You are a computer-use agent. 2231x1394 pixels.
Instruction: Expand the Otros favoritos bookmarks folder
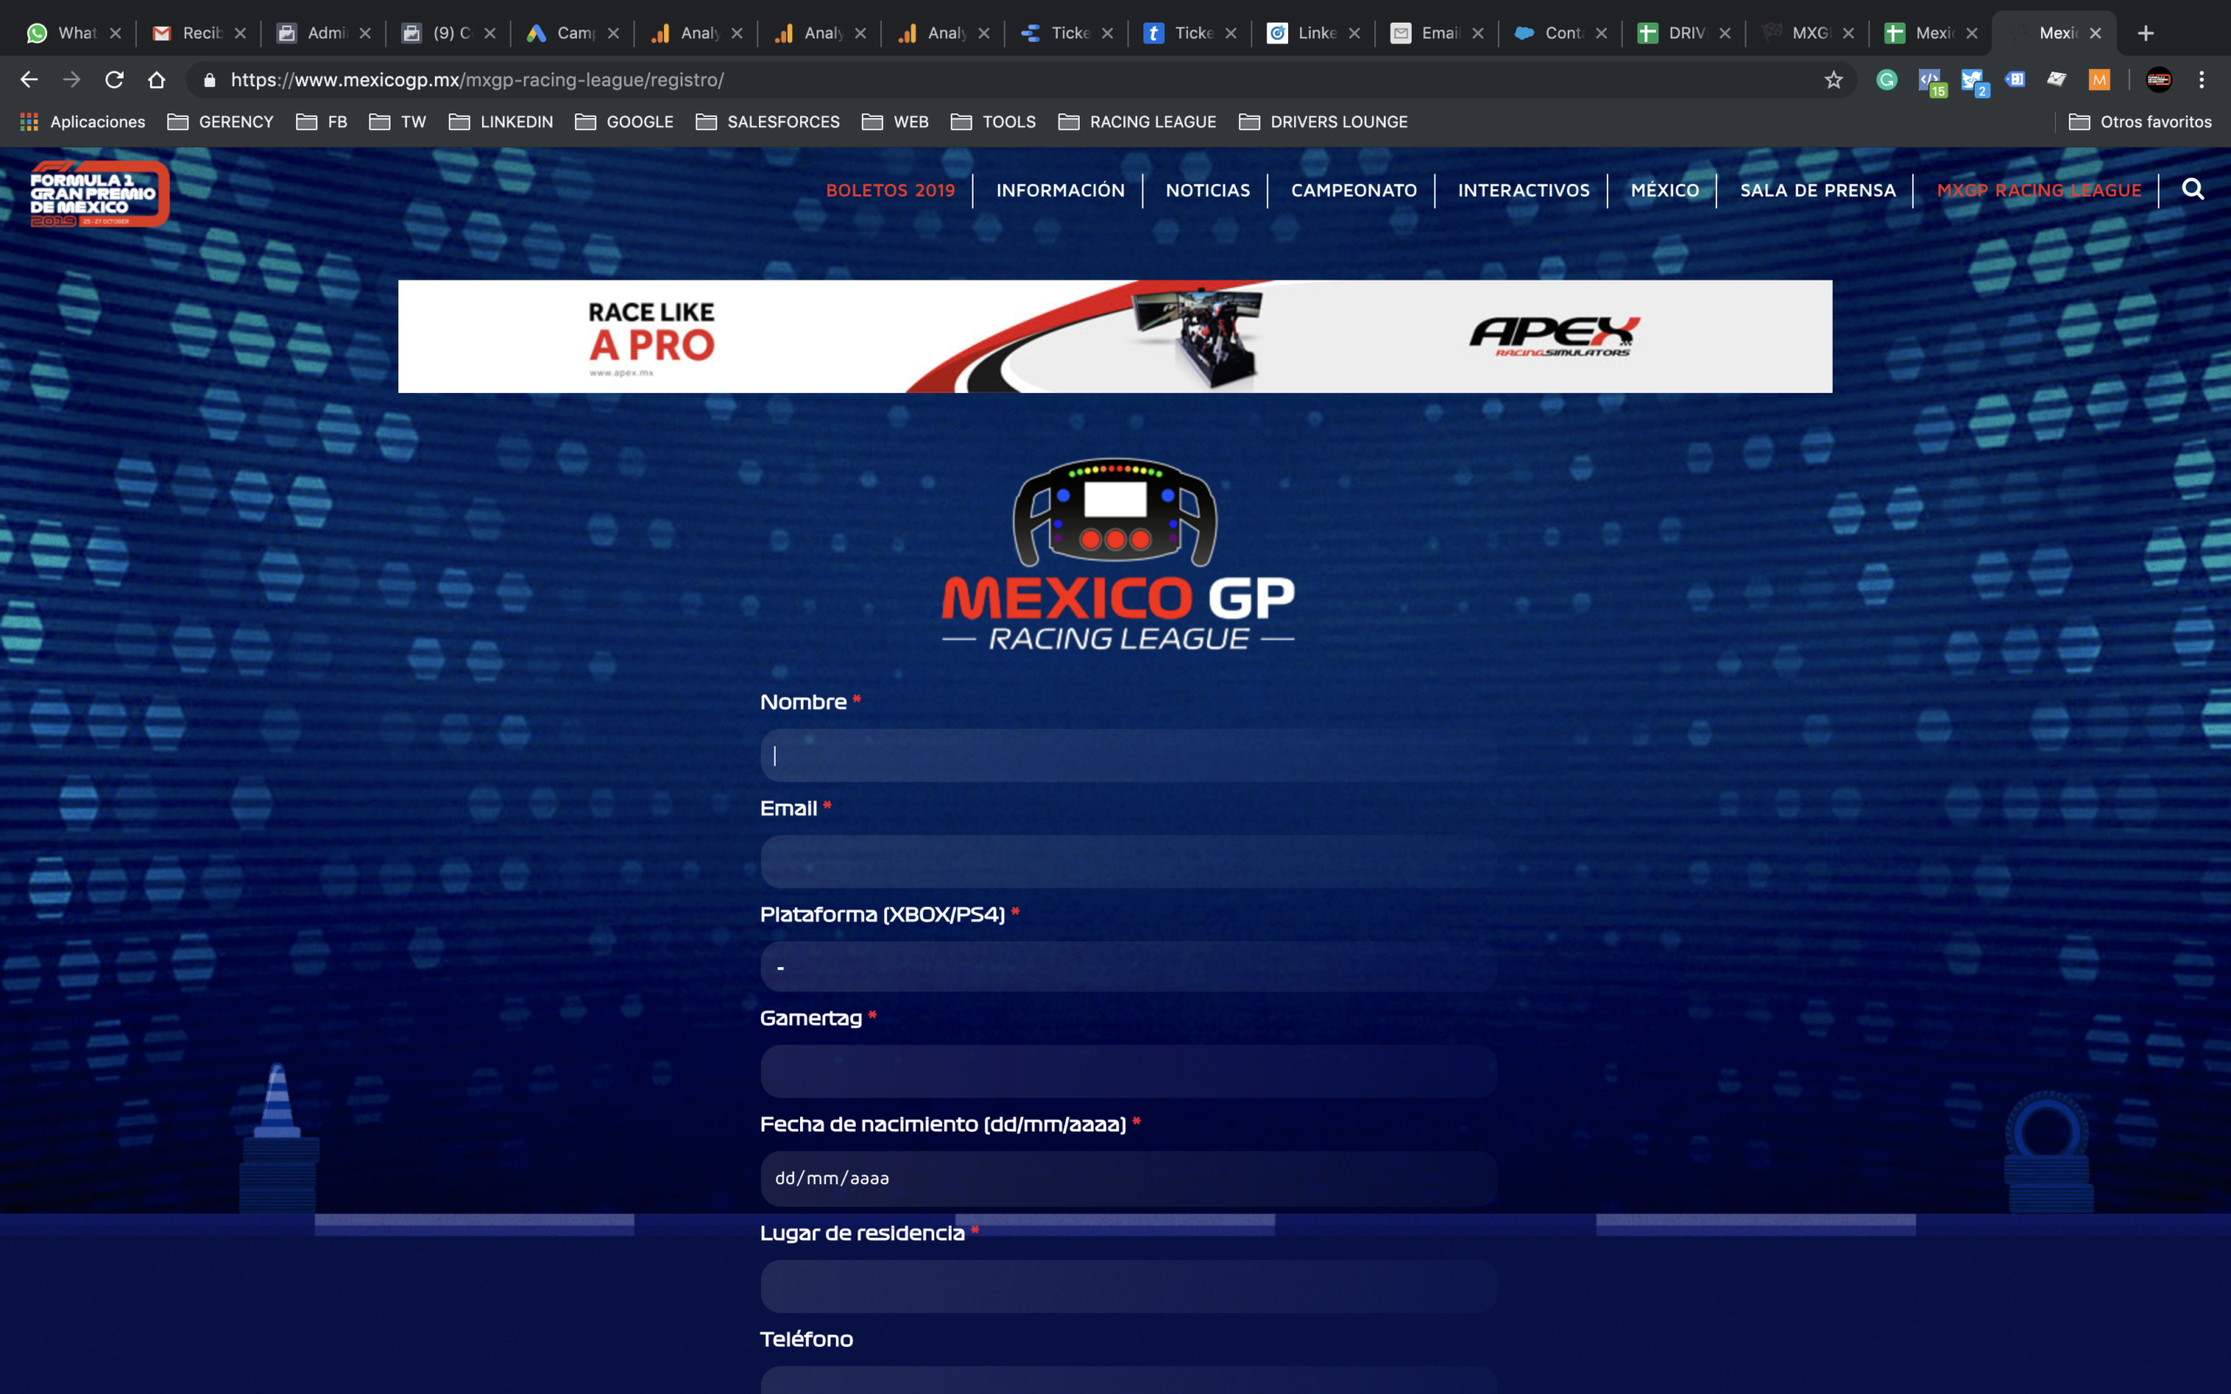point(2139,122)
